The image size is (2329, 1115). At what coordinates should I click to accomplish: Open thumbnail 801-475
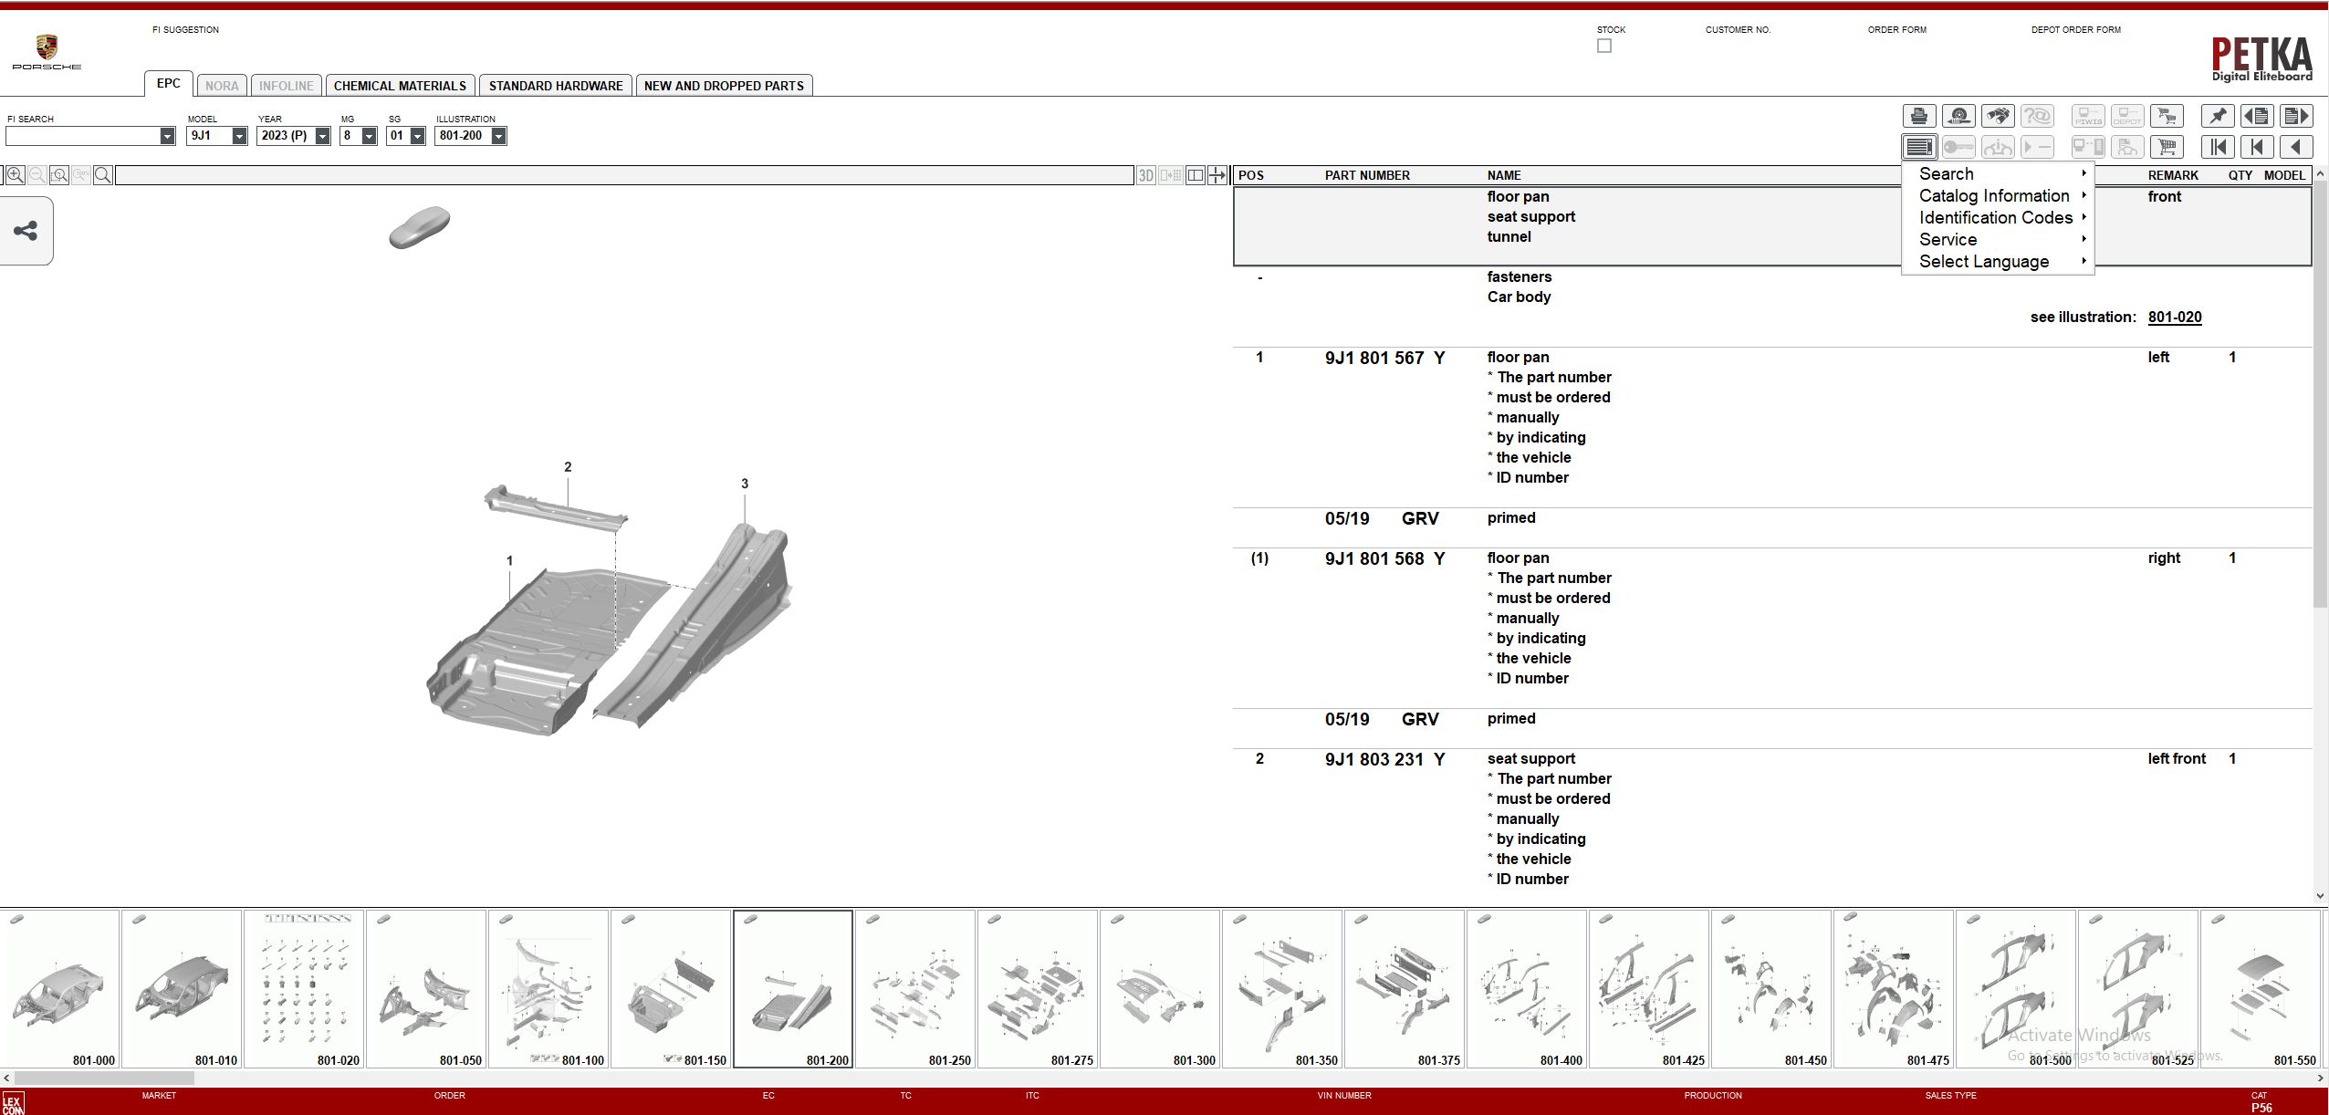pyautogui.click(x=1894, y=989)
